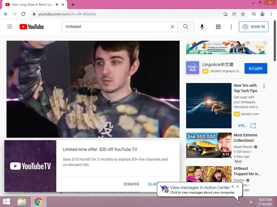Click the newark.com advertiser link
This screenshot has width=277, height=207.
coord(250,114)
